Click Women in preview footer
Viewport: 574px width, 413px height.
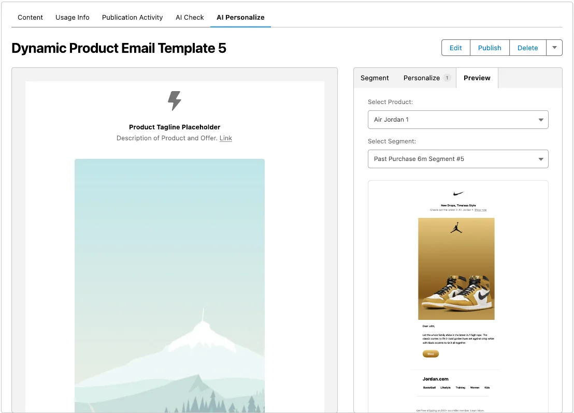click(x=475, y=388)
